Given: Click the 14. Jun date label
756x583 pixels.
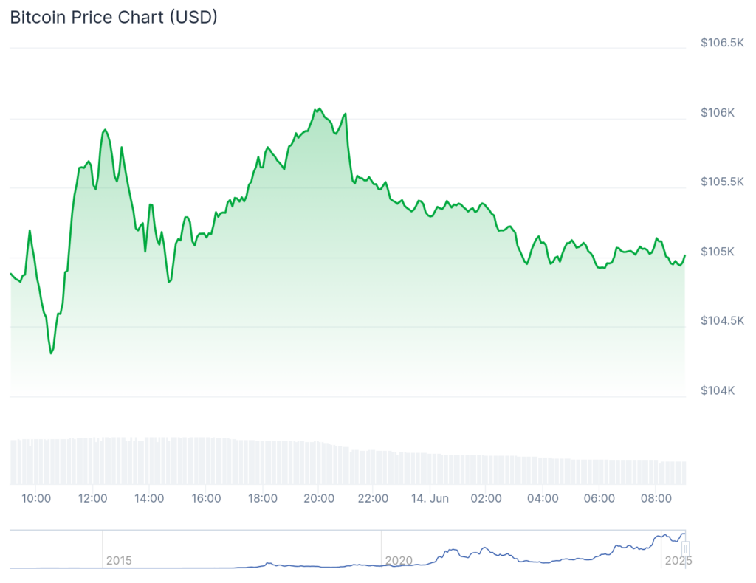Looking at the screenshot, I should tap(430, 498).
